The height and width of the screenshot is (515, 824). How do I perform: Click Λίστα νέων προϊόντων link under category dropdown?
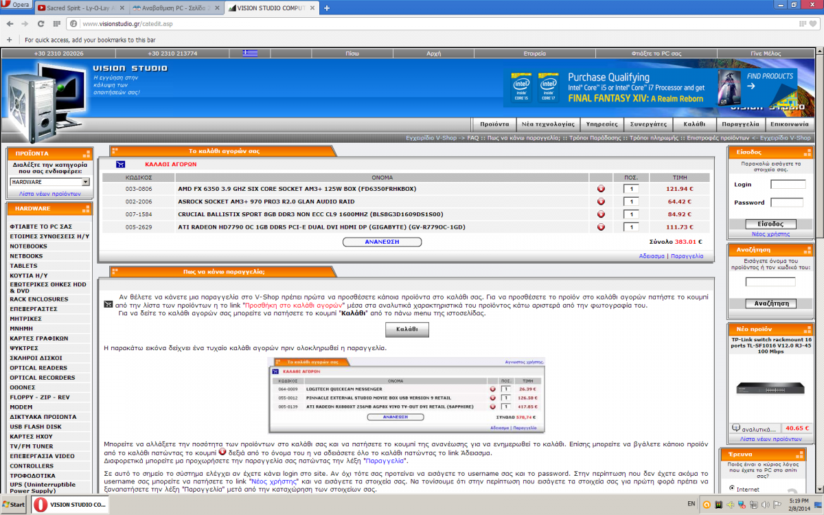pos(50,194)
